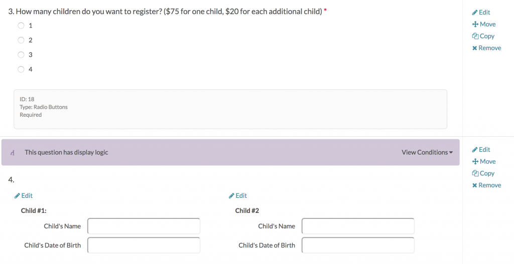Click the pencil icon for question 3 Edit
514x264 pixels.
pyautogui.click(x=475, y=13)
